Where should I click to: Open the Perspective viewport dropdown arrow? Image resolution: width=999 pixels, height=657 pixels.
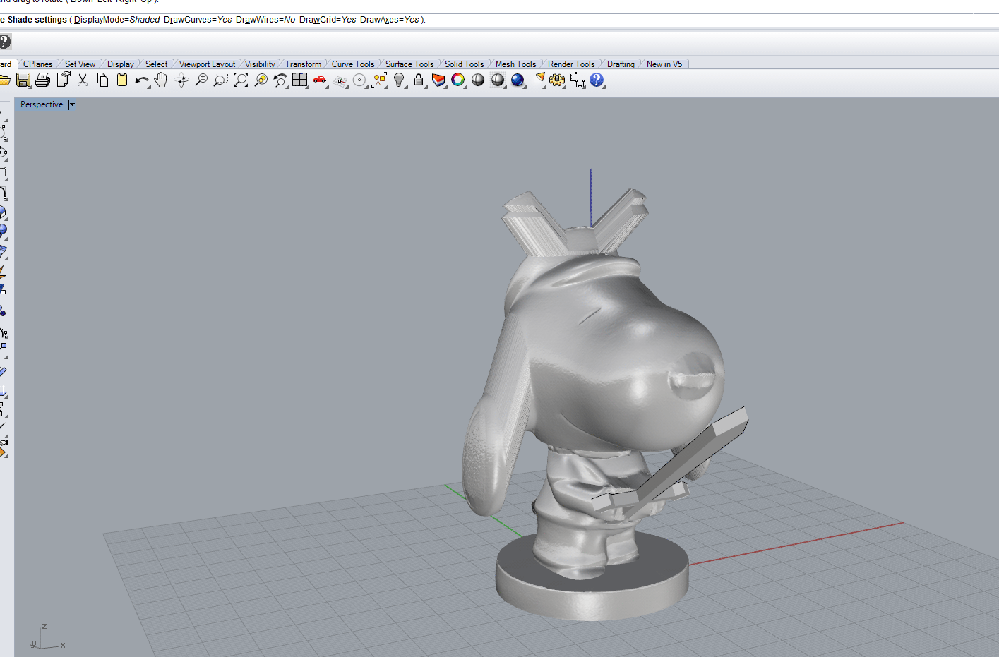click(72, 104)
